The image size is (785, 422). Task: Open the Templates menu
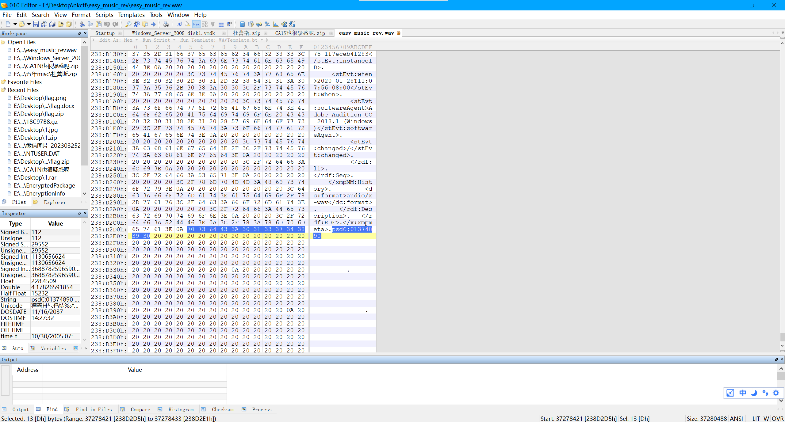[131, 15]
